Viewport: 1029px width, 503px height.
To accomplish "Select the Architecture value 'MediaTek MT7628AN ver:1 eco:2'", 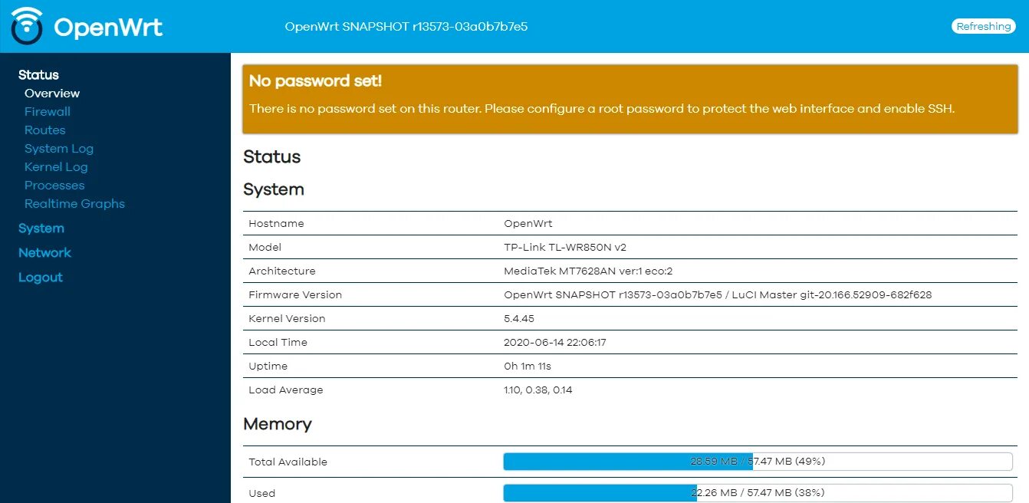I will point(588,271).
